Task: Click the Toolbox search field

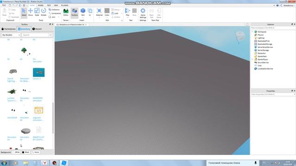Action: [35, 35]
